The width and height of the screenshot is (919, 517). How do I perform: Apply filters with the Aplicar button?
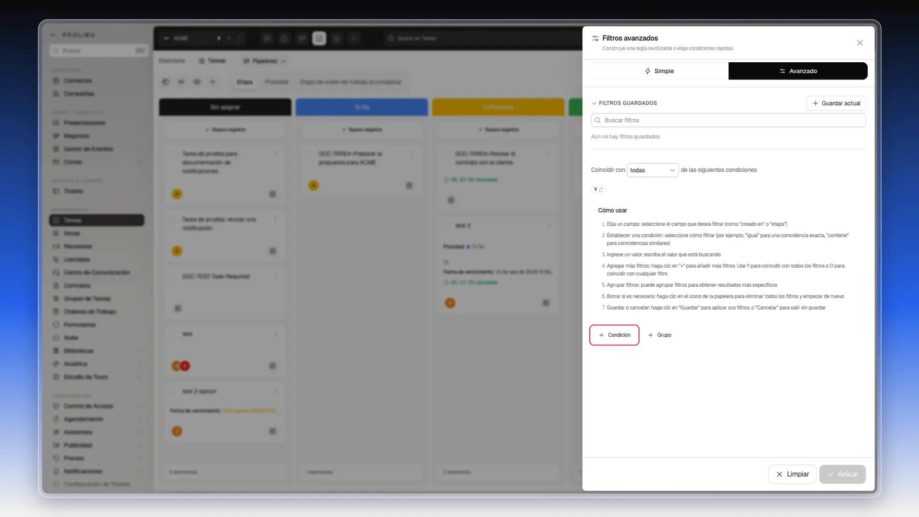tap(842, 474)
